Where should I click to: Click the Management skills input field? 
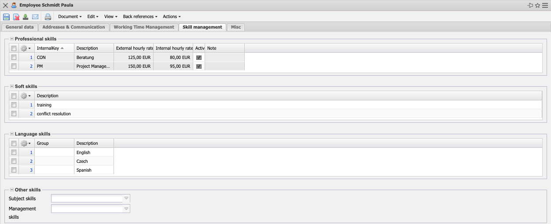click(87, 209)
